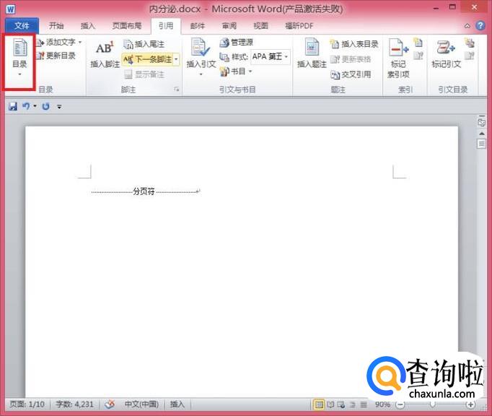492x416 pixels.
Task: Toggle 插入 insert mode in status bar
Action: pos(177,404)
